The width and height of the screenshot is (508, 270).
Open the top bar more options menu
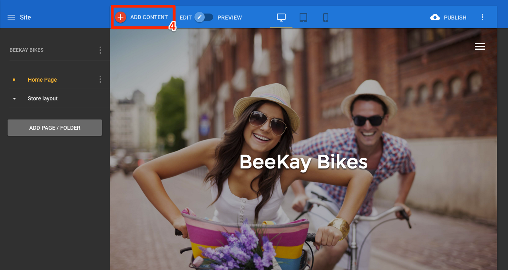[483, 18]
